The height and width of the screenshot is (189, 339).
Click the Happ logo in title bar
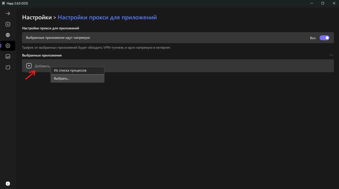pyautogui.click(x=3, y=3)
